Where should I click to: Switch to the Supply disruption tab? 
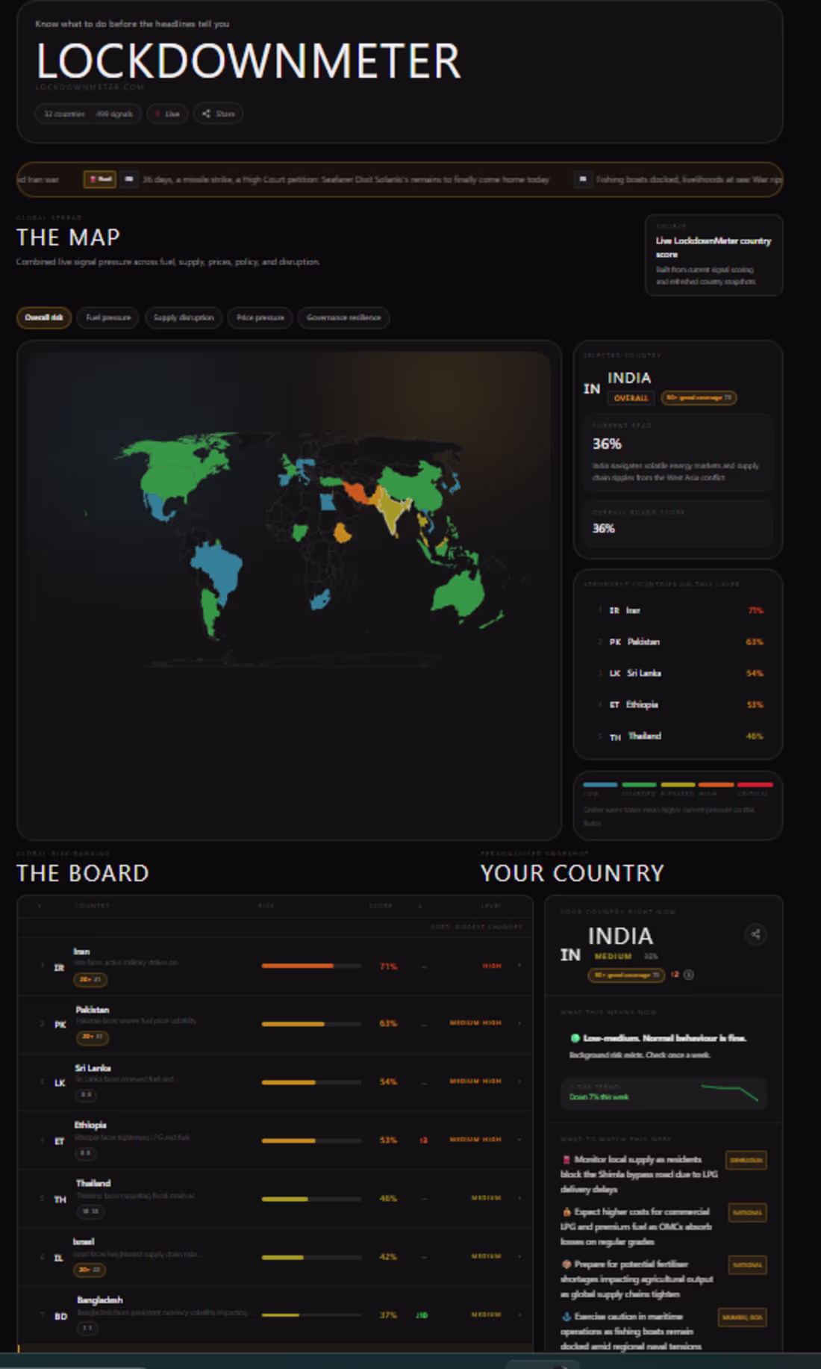click(x=184, y=317)
